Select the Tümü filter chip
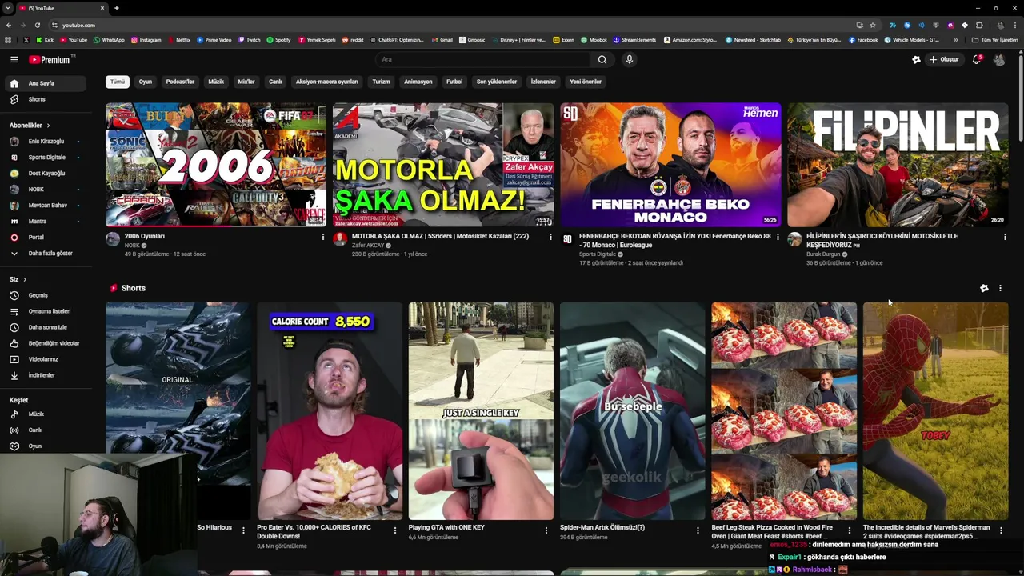Image resolution: width=1024 pixels, height=576 pixels. tap(118, 82)
